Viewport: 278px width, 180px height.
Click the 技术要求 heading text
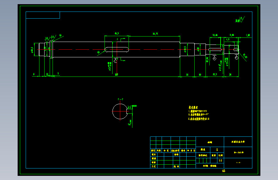coord(193,107)
